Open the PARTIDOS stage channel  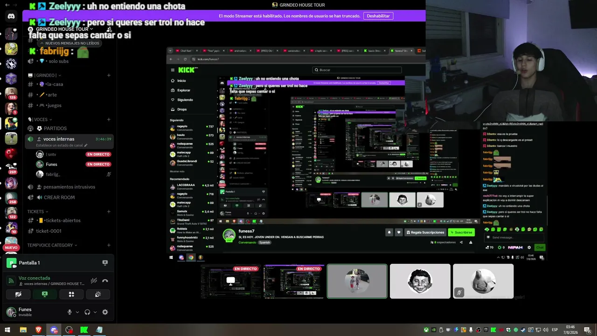click(x=69, y=128)
